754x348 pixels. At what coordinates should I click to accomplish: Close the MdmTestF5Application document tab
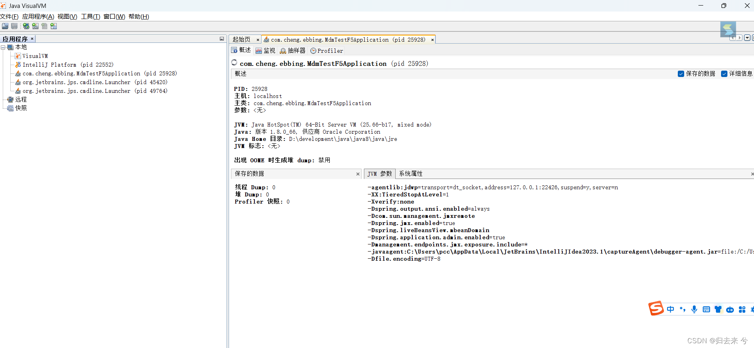pos(433,40)
